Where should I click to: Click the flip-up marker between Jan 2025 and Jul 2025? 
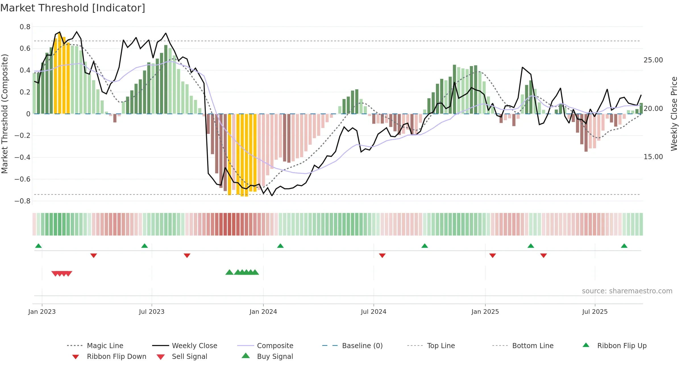[531, 246]
